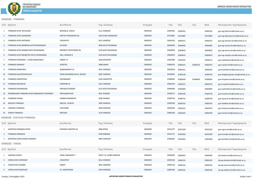The height and width of the screenshot is (178, 253).
Task: Click the ΛΕΜΕΣΟΣ - ΓΥΜΝΑΣΙΑ section heading
Action: (13, 19)
